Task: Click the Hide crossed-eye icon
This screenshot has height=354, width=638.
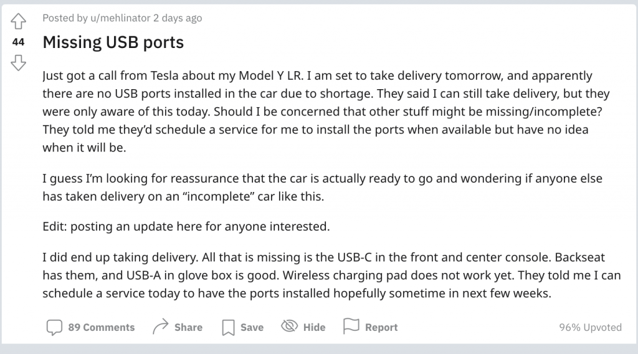Action: pos(289,327)
